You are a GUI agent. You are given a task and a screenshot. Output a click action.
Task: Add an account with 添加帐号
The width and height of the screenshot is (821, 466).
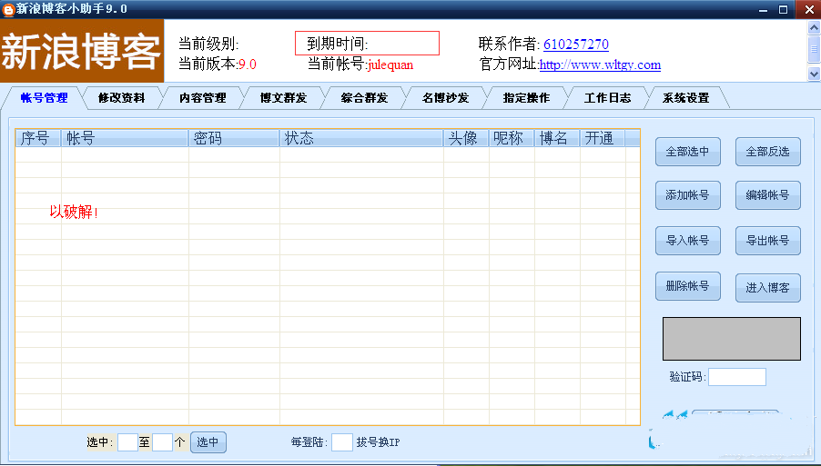687,195
